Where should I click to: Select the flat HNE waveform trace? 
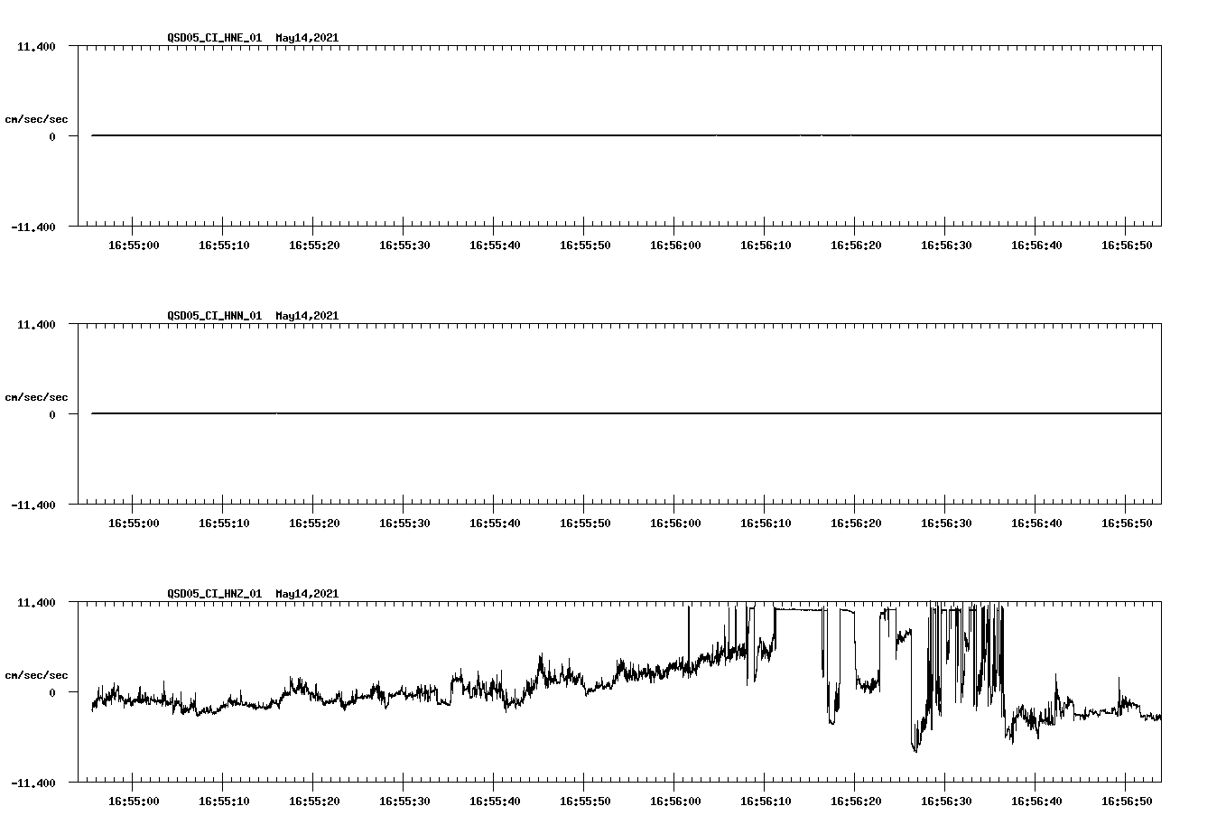point(542,135)
